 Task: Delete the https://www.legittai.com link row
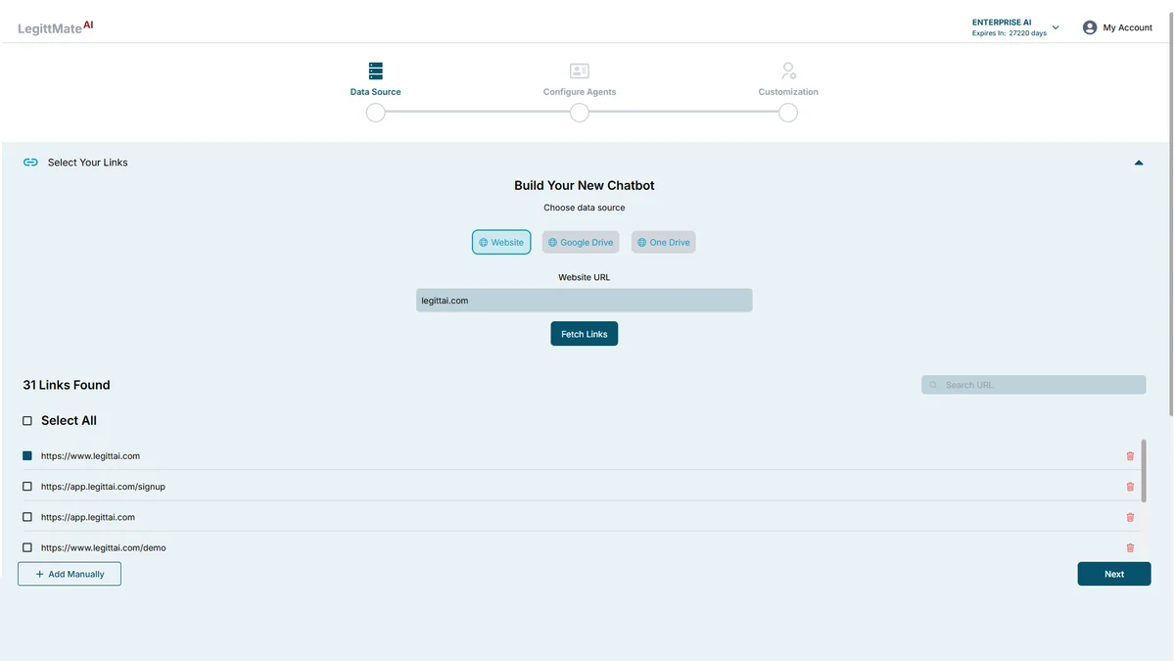(x=1130, y=456)
